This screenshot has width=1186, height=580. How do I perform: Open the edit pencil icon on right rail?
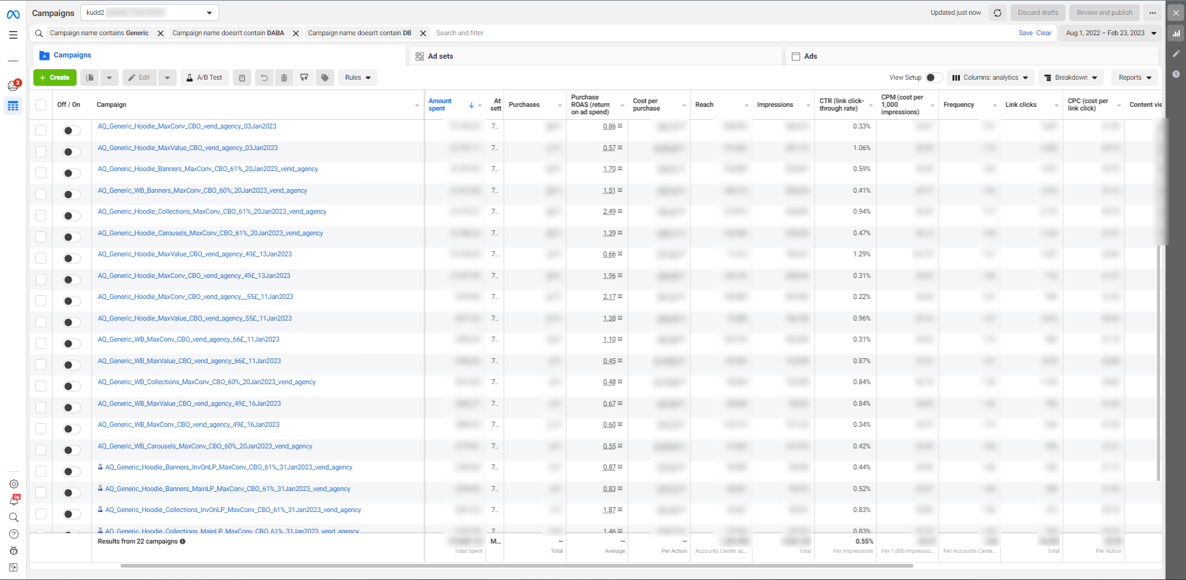1176,54
